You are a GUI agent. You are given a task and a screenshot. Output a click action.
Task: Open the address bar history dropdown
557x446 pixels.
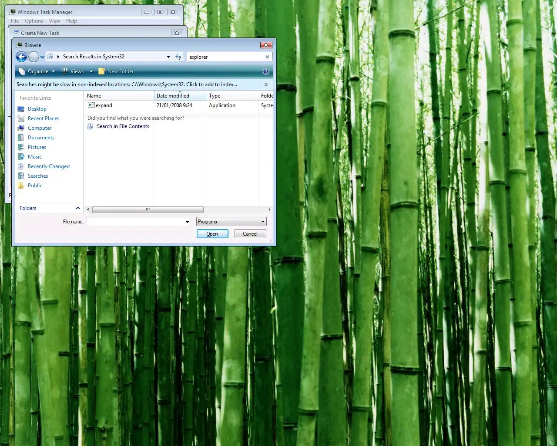169,57
